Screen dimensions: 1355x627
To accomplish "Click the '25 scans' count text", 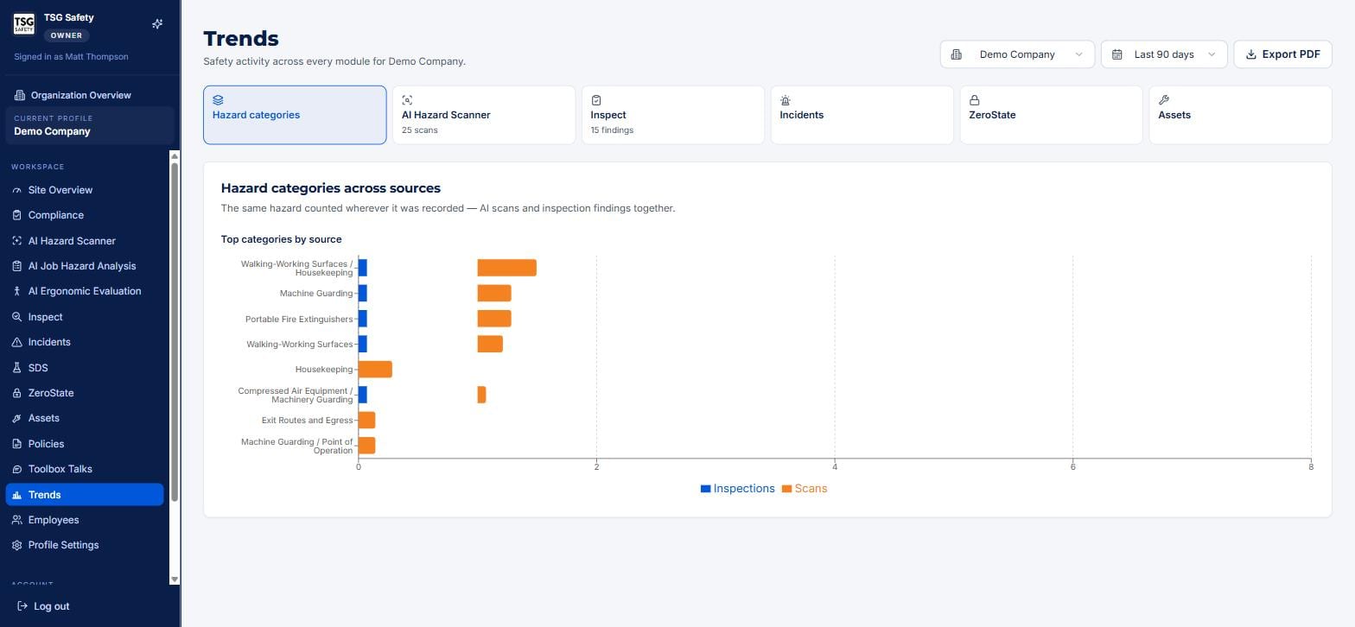I will 420,130.
